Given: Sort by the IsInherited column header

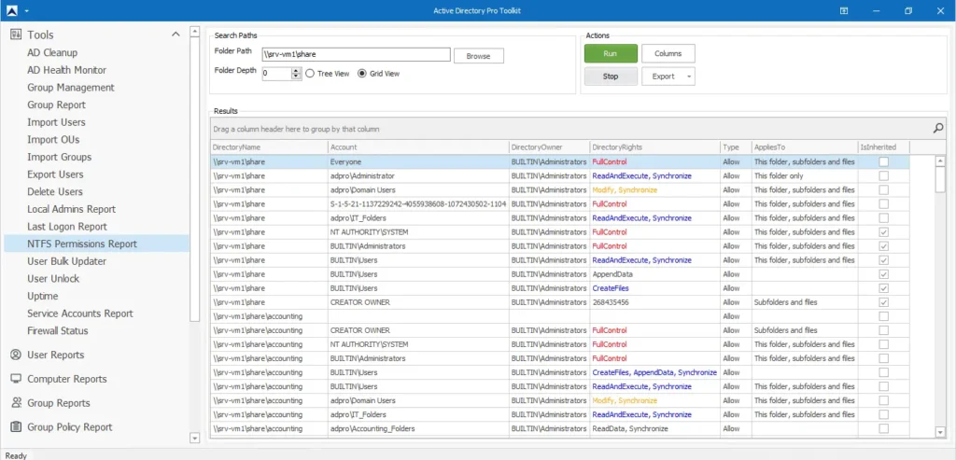Looking at the screenshot, I should tap(883, 147).
